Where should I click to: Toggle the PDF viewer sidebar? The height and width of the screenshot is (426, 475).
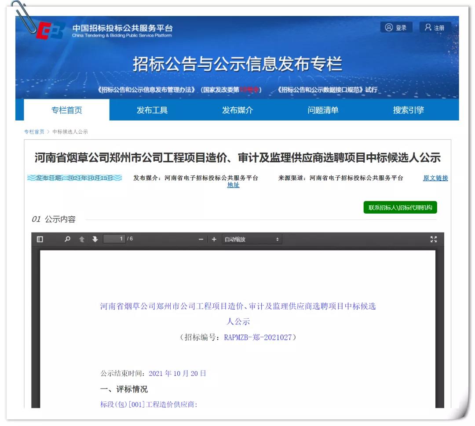coord(40,239)
